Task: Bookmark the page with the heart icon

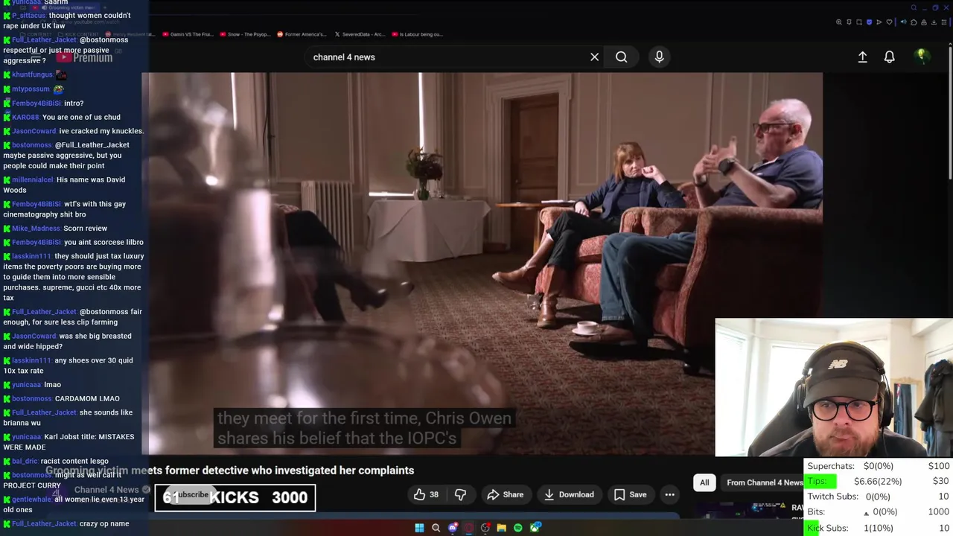Action: 889,22
